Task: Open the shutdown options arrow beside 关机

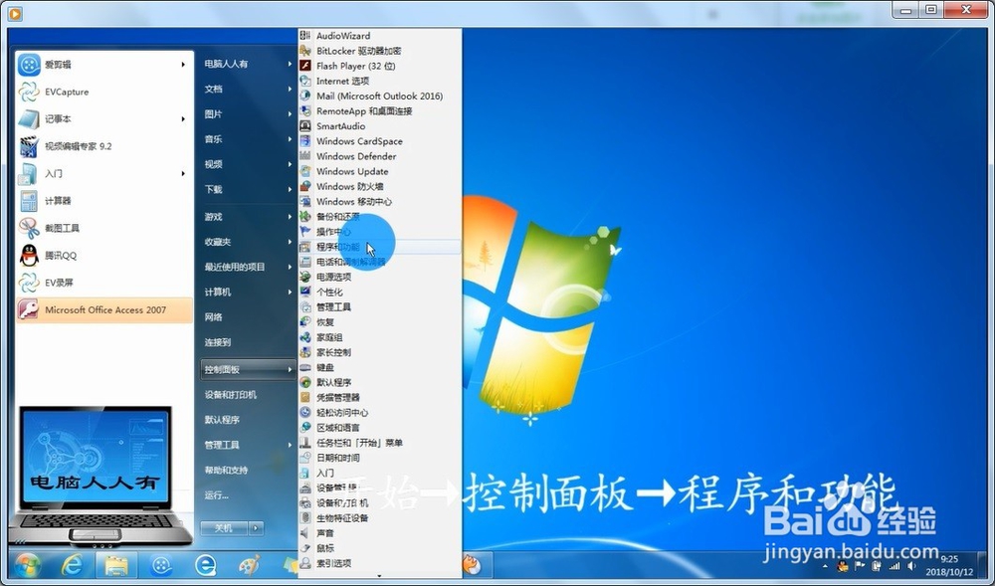Action: [256, 528]
